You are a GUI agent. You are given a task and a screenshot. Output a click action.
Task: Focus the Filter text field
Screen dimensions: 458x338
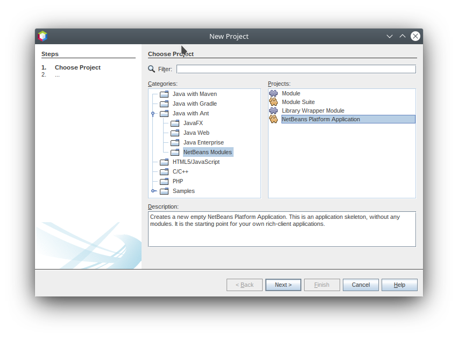pyautogui.click(x=296, y=69)
